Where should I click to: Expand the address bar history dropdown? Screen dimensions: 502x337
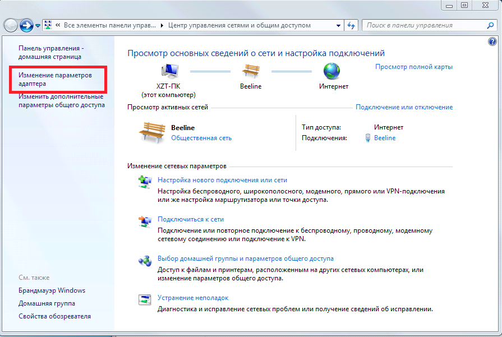(338, 25)
